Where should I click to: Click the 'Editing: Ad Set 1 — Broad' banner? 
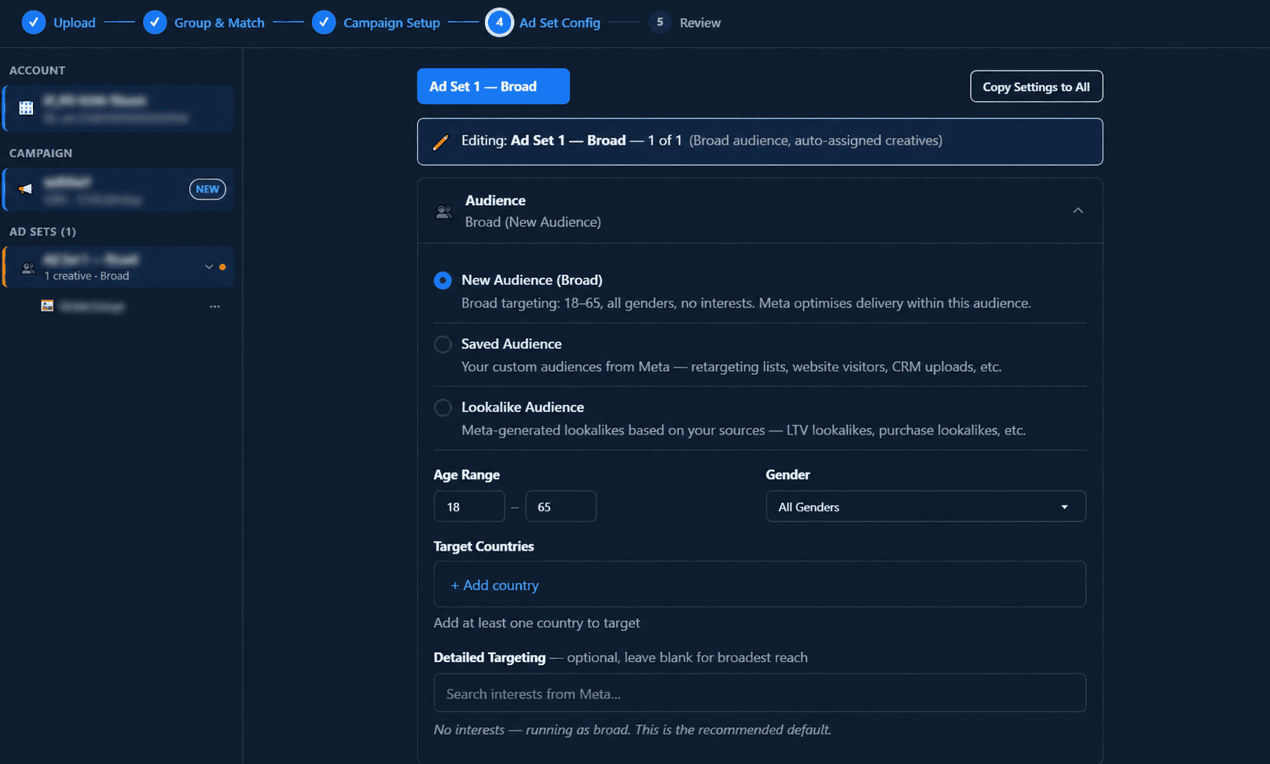(x=760, y=141)
